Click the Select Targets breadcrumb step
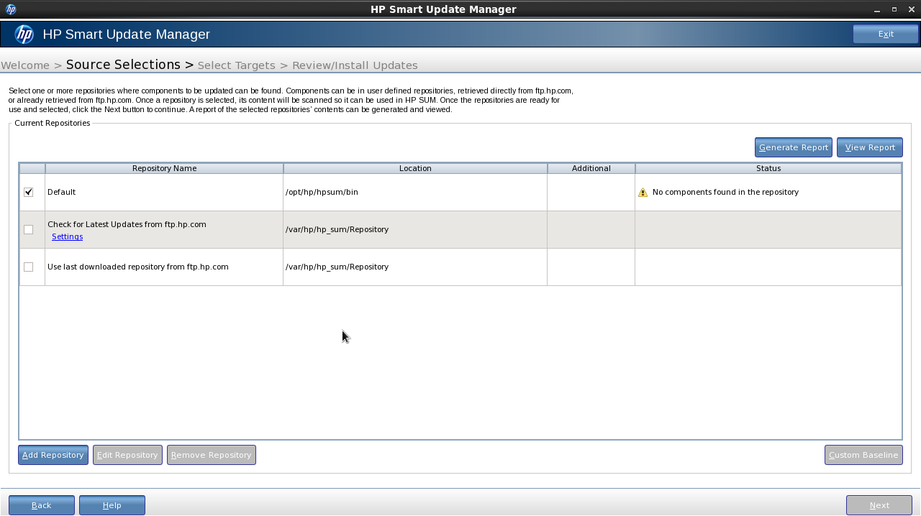 pos(236,65)
